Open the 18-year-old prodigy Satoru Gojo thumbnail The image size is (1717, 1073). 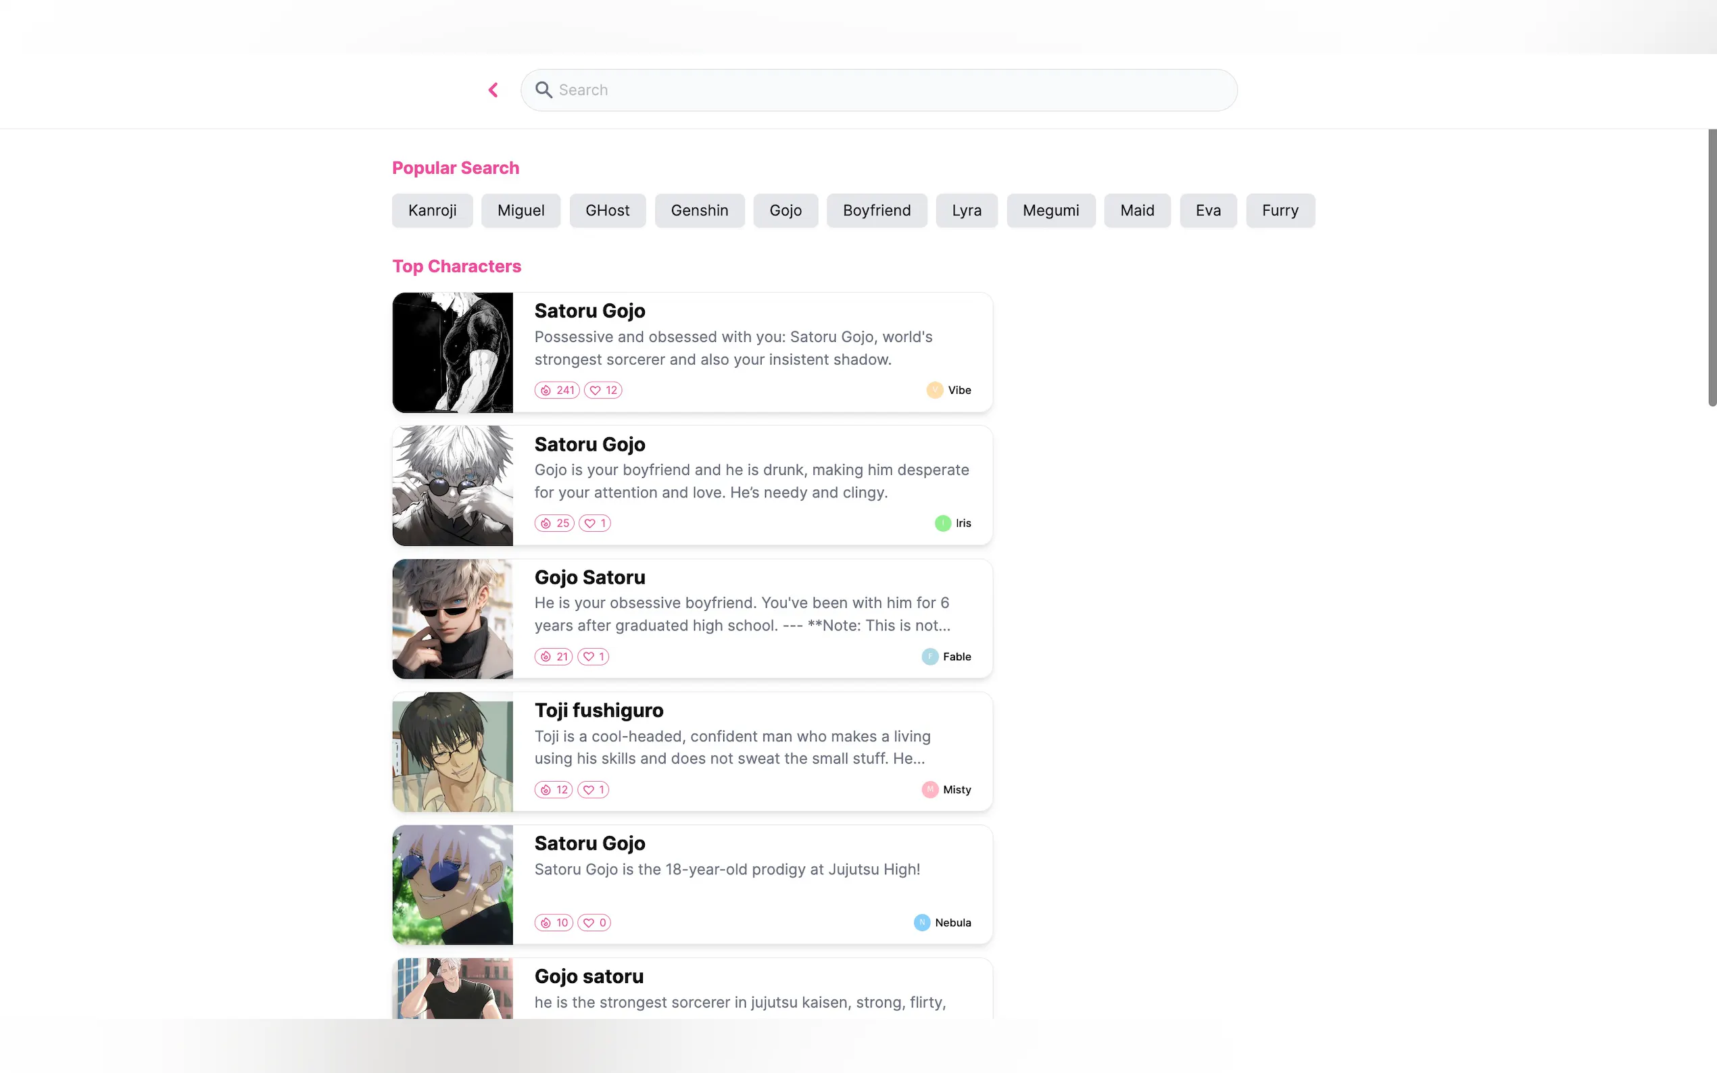[452, 885]
